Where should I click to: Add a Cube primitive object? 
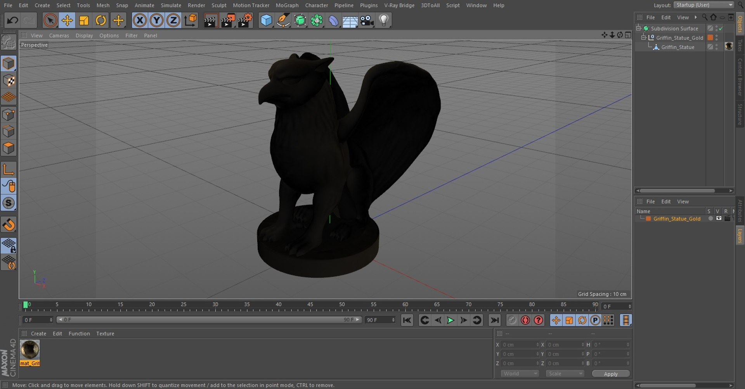(266, 20)
